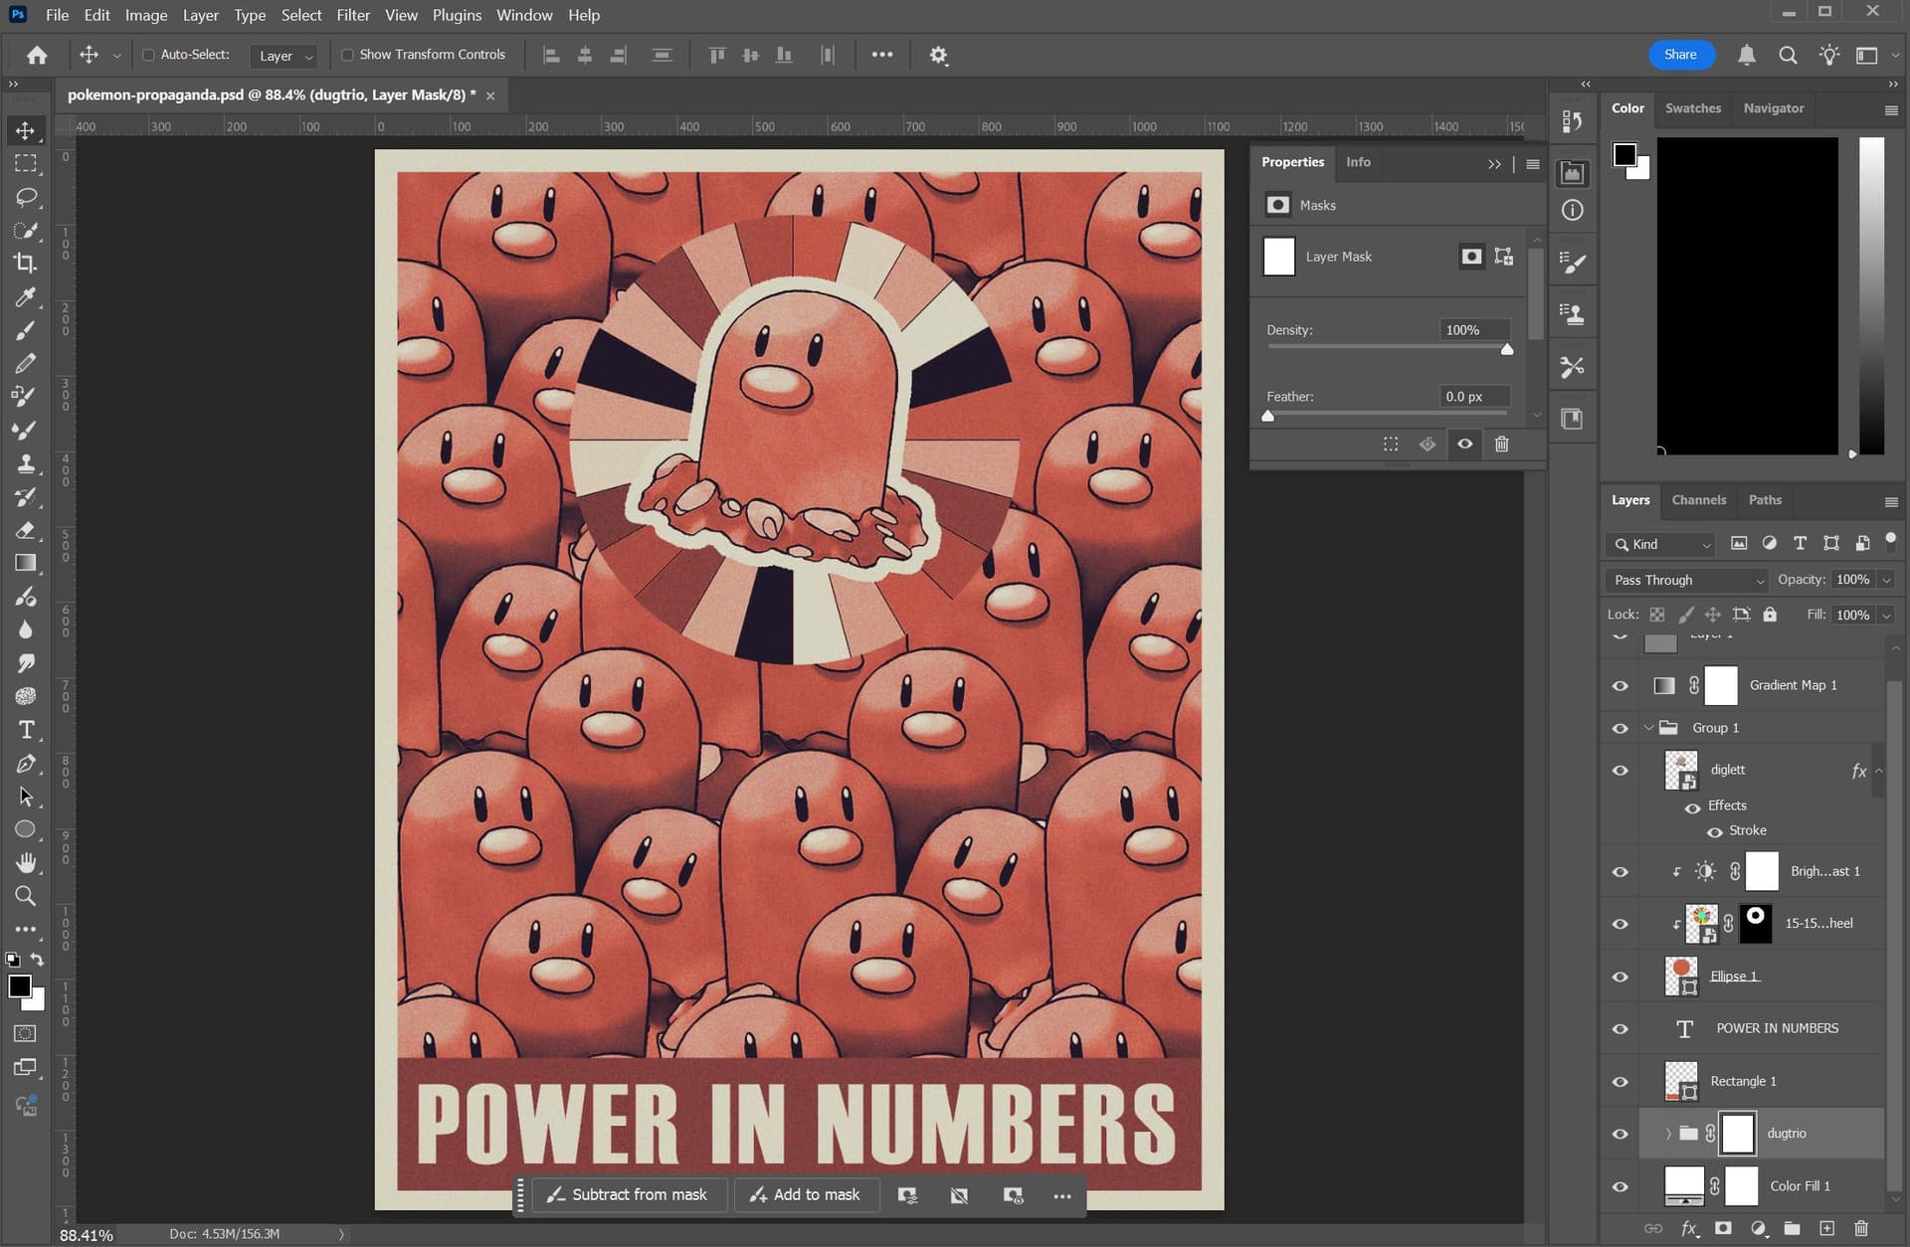Hide the POWER IN NUMBERS text layer

click(x=1620, y=1029)
